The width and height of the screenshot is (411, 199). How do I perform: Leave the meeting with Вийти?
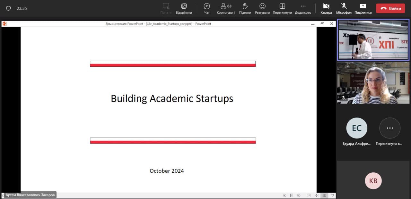[x=390, y=8]
